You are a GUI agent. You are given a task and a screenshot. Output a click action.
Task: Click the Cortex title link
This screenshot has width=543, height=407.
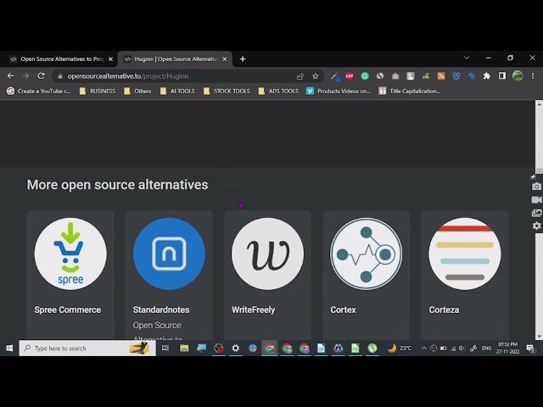[x=343, y=309]
